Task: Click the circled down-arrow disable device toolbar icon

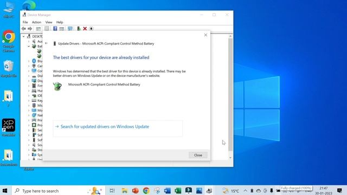Action: pyautogui.click(x=91, y=29)
